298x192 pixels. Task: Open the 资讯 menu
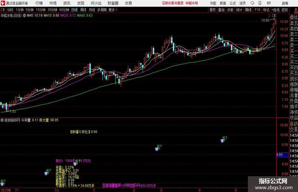[x=67, y=3]
